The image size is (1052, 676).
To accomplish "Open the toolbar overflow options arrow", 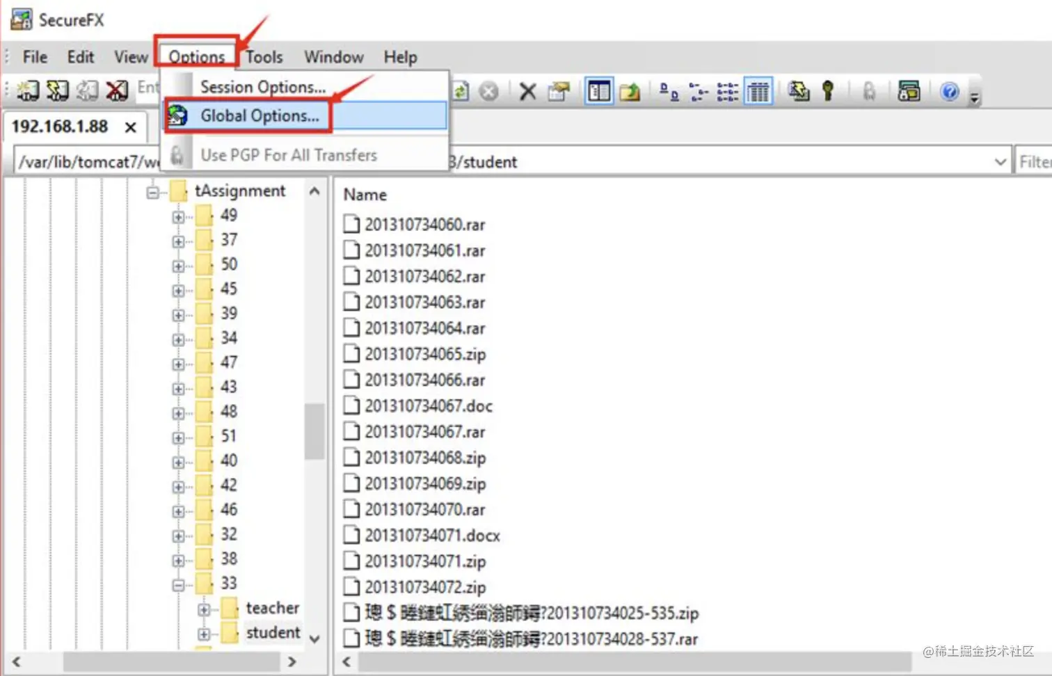I will 974,97.
